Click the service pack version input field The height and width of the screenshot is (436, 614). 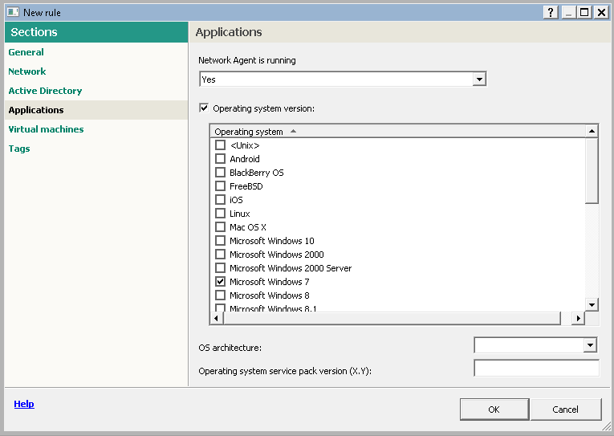click(536, 368)
